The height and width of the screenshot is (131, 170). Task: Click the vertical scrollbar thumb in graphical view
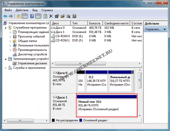pyautogui.click(x=140, y=80)
